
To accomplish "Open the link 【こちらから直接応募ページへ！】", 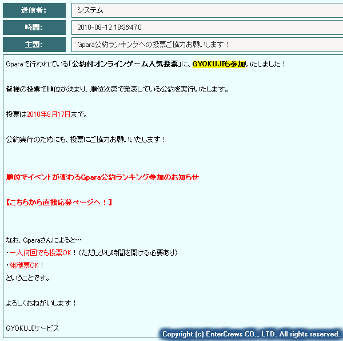I will click(x=59, y=202).
